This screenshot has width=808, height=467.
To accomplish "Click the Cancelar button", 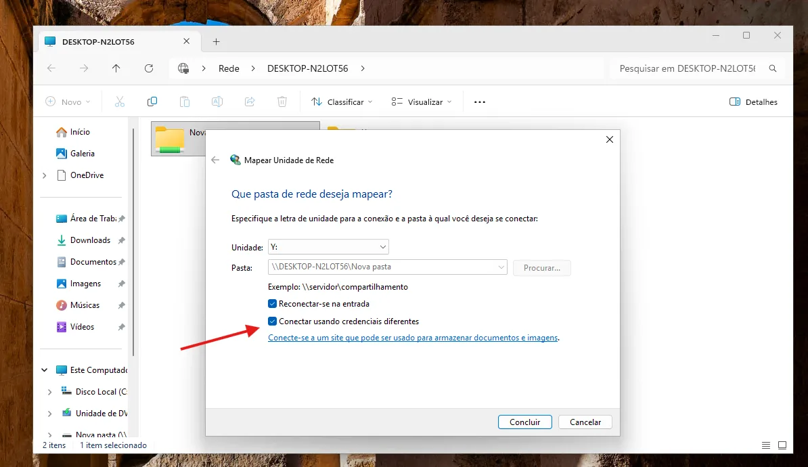I will pos(585,422).
